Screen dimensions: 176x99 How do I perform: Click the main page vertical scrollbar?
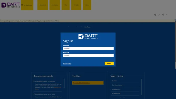[x=175, y=44]
